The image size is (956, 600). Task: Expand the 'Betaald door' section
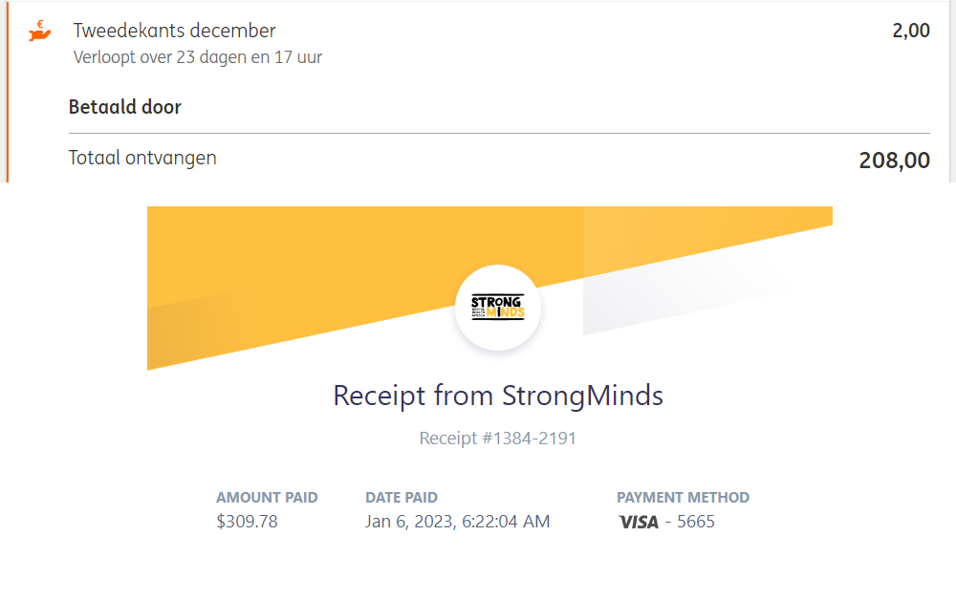[125, 107]
